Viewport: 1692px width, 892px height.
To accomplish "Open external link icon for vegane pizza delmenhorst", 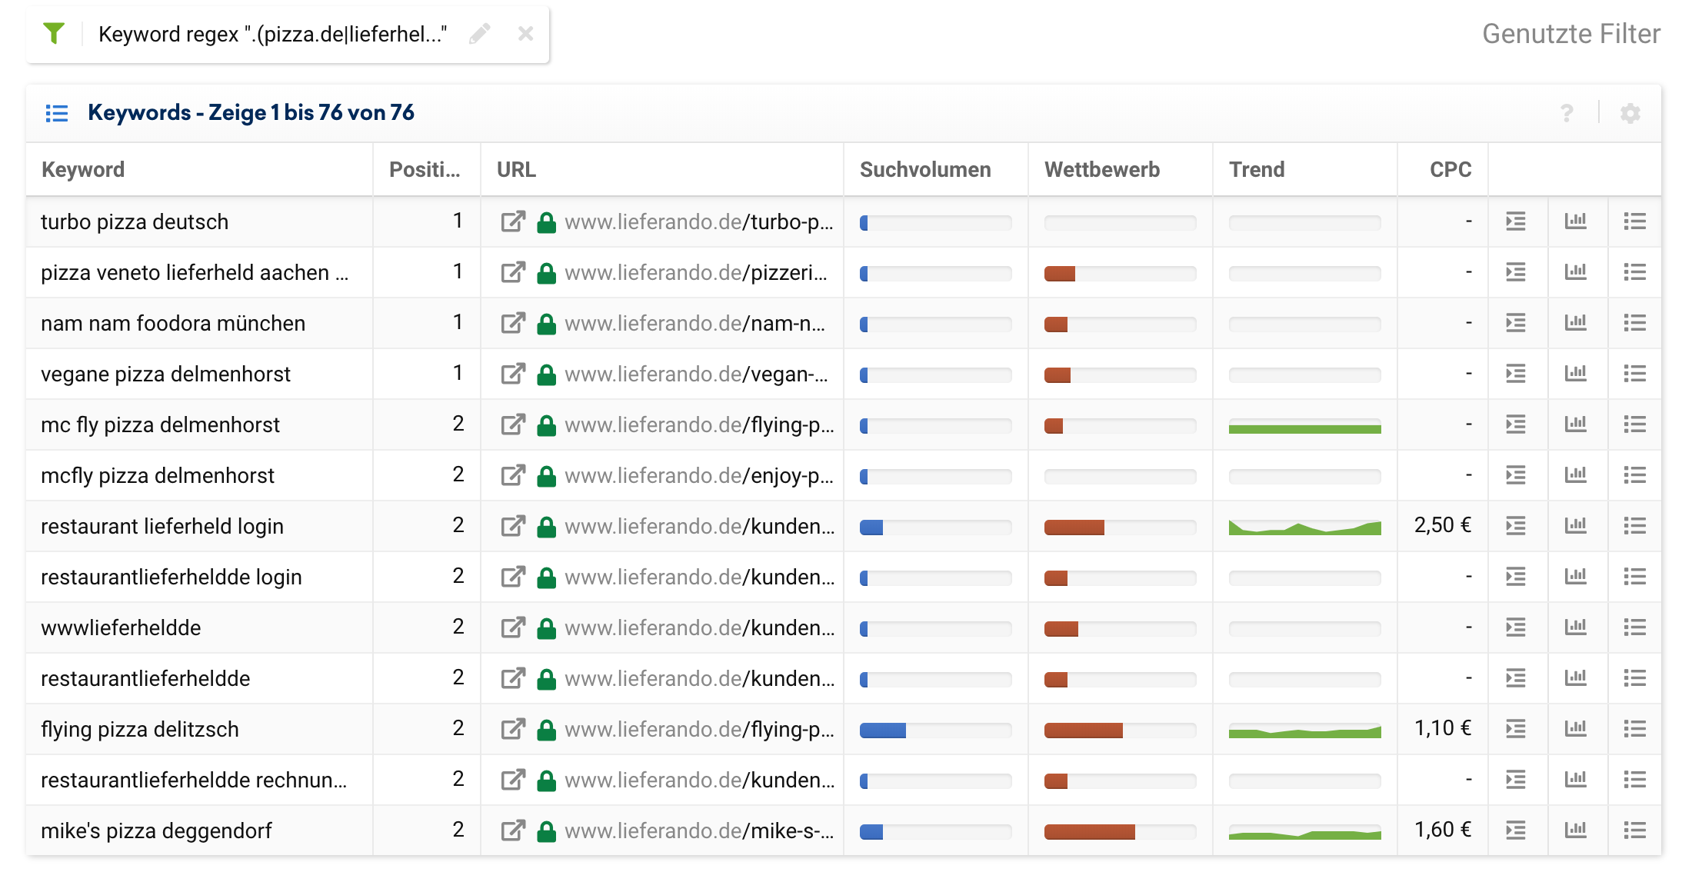I will tap(513, 374).
